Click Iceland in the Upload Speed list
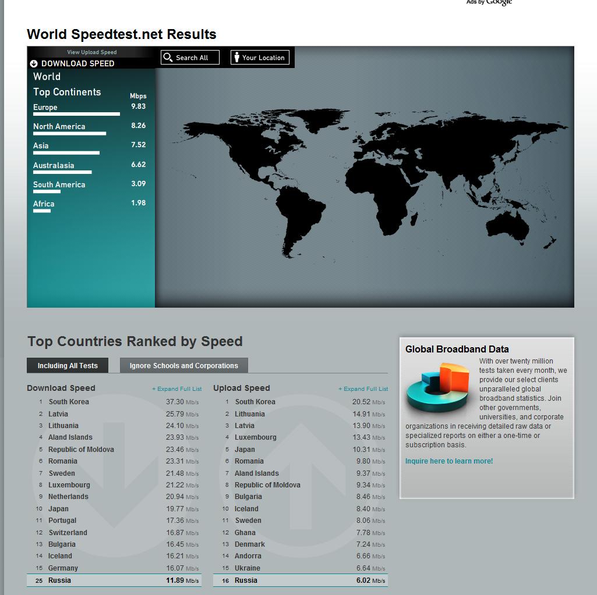Image resolution: width=597 pixels, height=595 pixels. tap(246, 509)
